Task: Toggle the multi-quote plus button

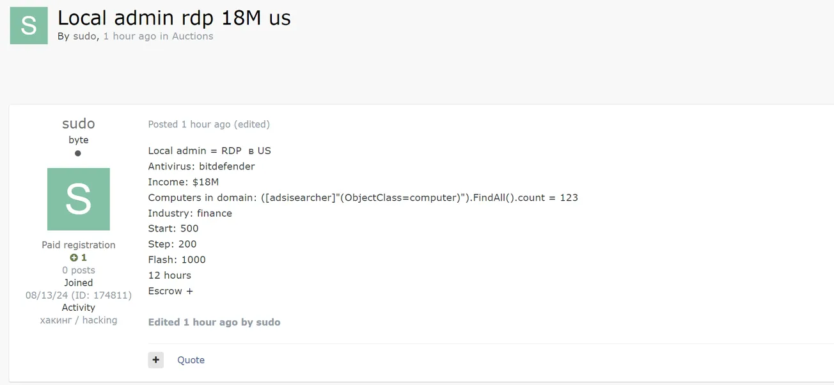Action: (x=155, y=360)
